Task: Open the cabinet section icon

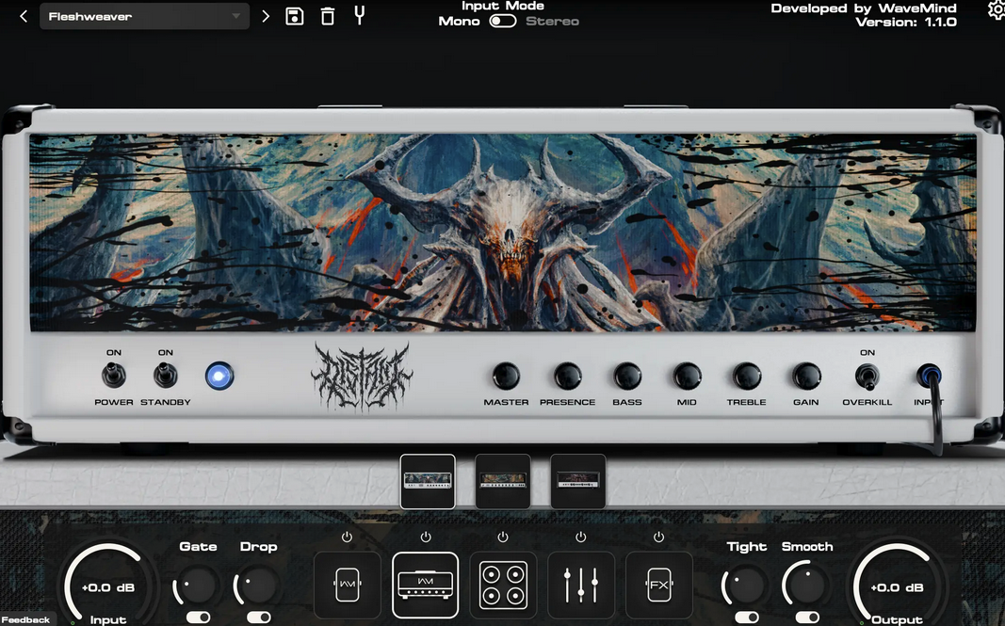Action: [503, 585]
